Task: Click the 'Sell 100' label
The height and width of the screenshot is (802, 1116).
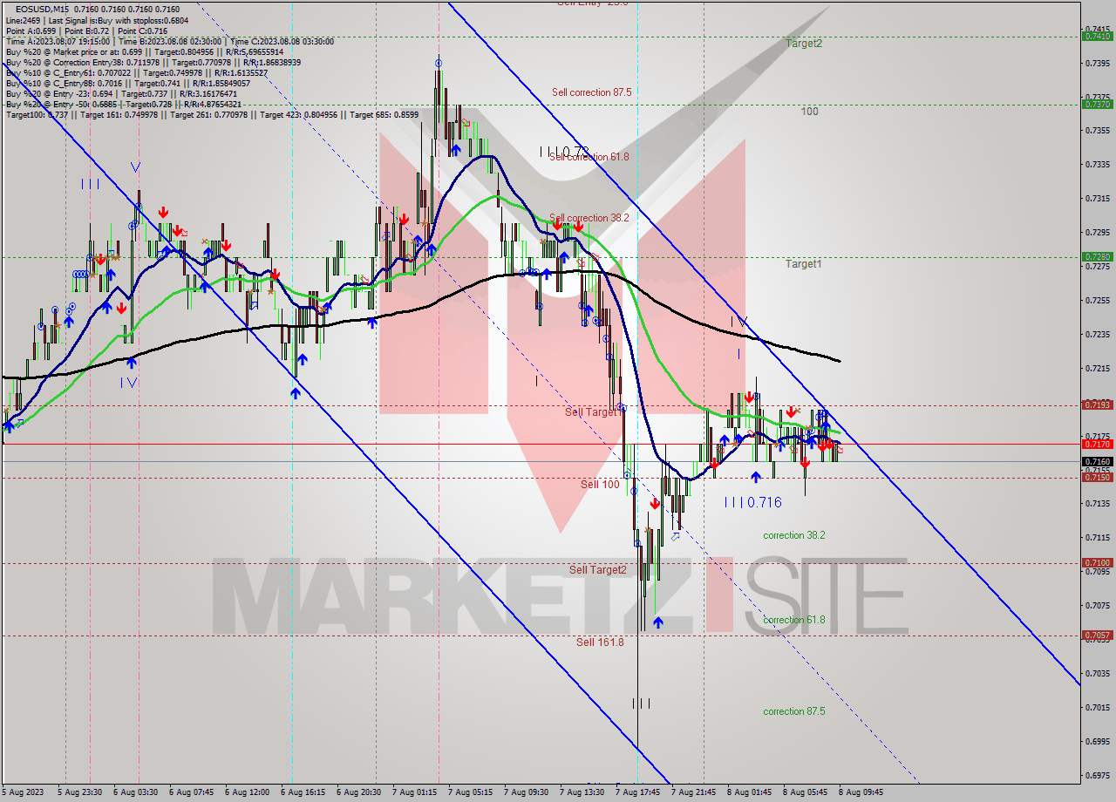Action: click(600, 483)
